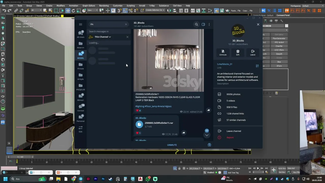325x183 pixels.
Task: Open the floor lamp preview image
Action: 169,60
